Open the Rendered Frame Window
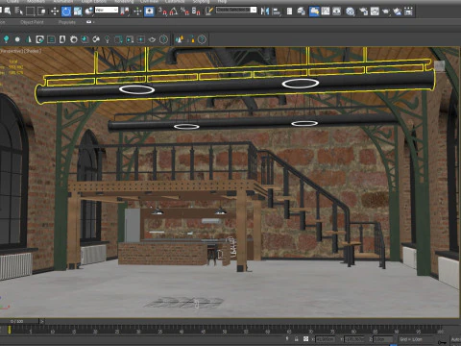The height and width of the screenshot is (346, 461). 375,12
